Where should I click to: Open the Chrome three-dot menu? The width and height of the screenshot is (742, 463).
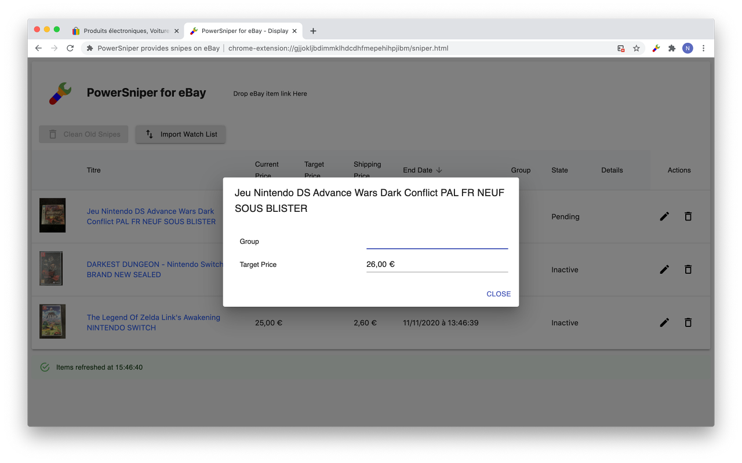coord(703,48)
